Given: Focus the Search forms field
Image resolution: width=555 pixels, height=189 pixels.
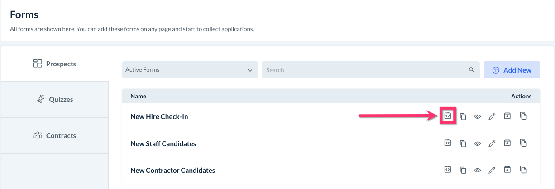Looking at the screenshot, I should 364,70.
